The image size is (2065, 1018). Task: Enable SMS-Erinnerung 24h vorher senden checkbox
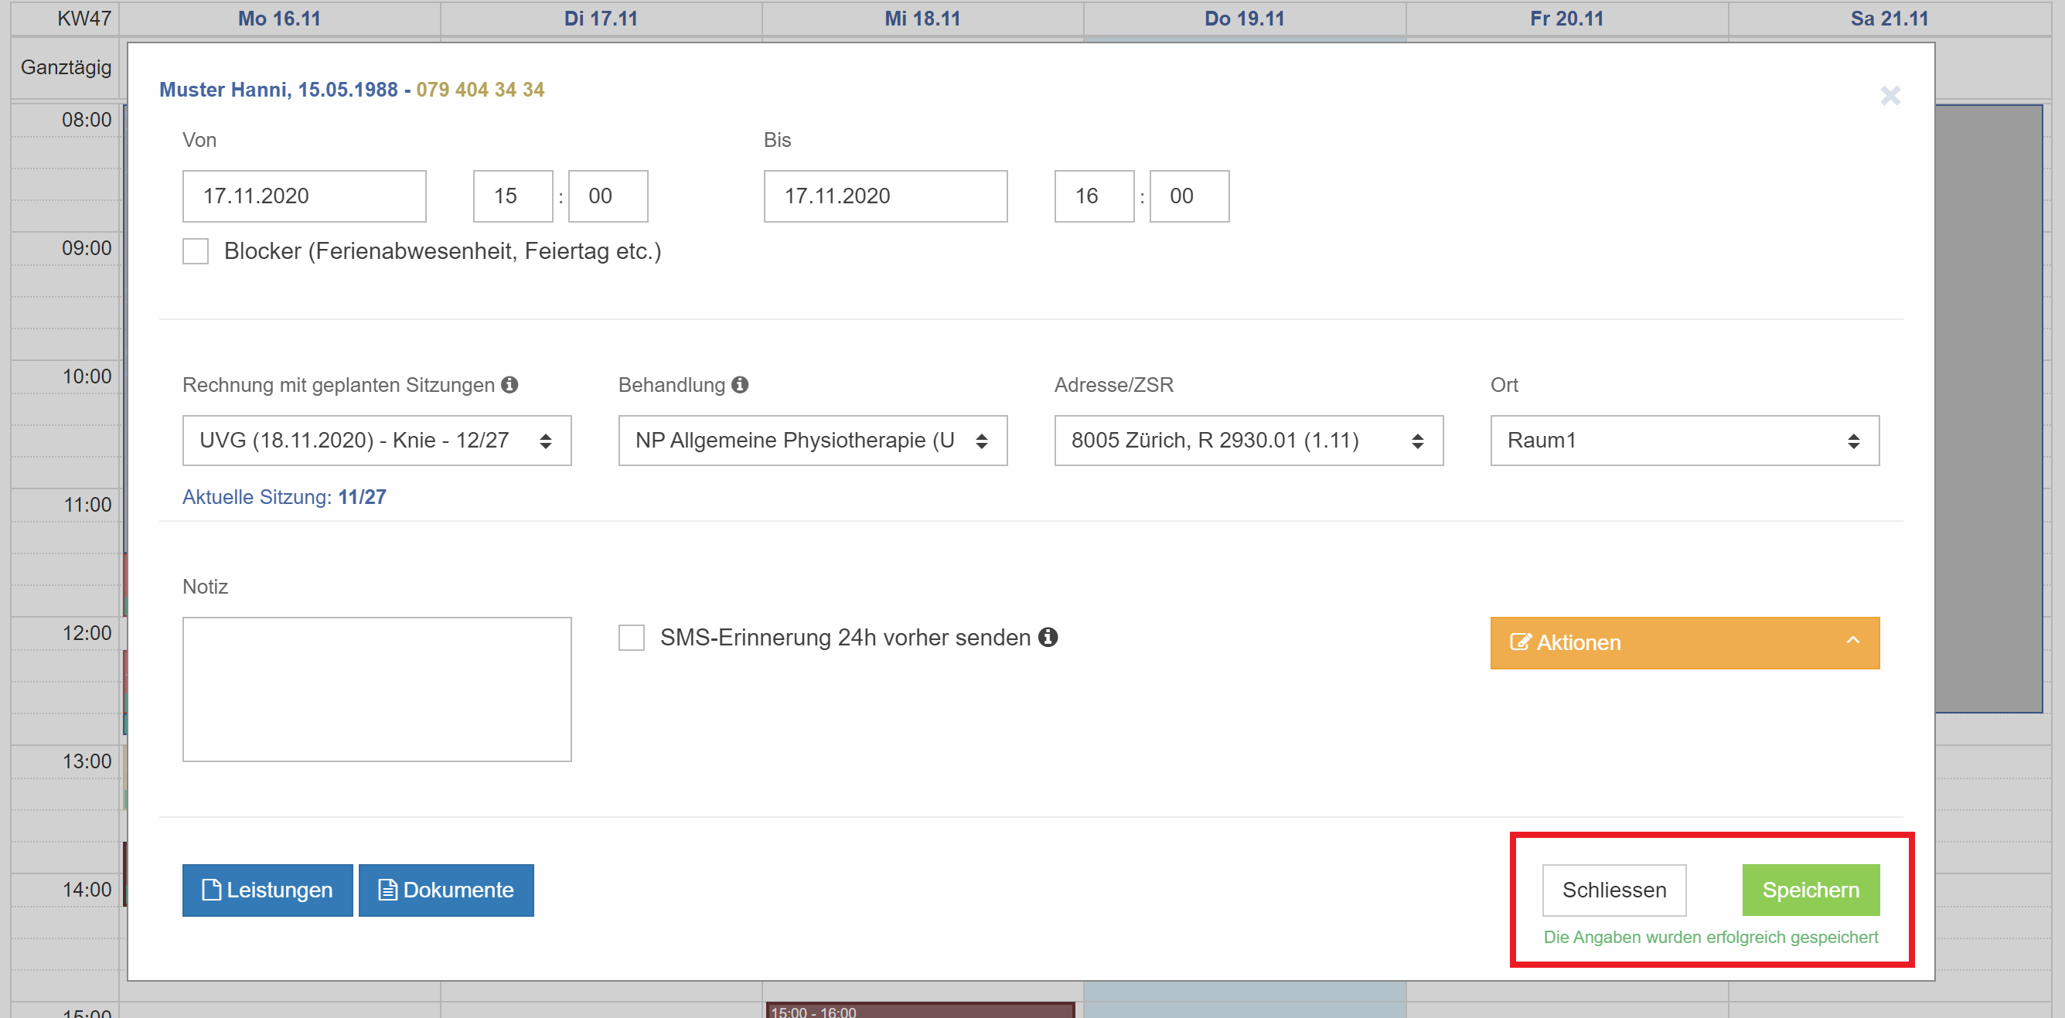coord(632,638)
